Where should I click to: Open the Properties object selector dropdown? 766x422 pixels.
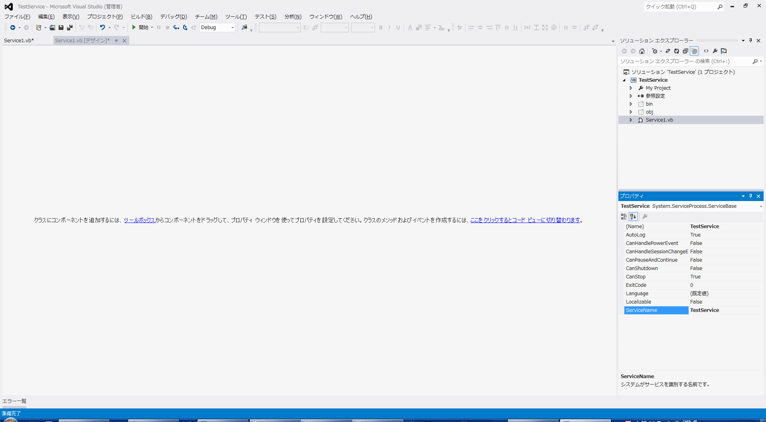coord(761,206)
